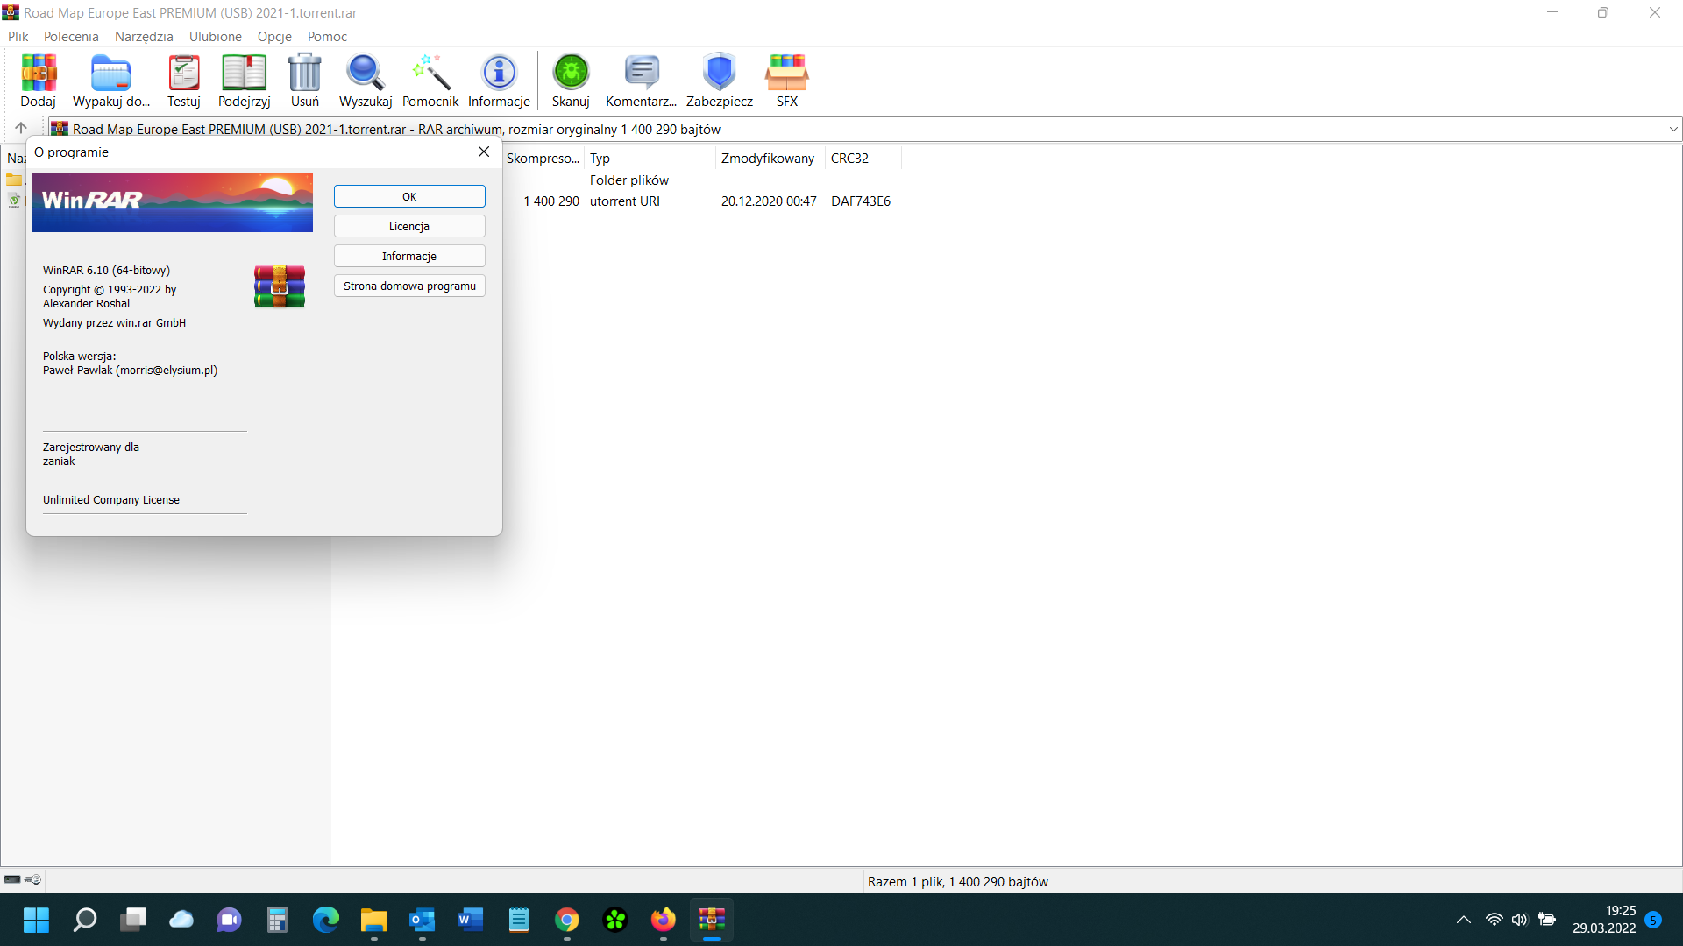Open the Windows Start menu
The width and height of the screenshot is (1683, 946).
[x=36, y=920]
